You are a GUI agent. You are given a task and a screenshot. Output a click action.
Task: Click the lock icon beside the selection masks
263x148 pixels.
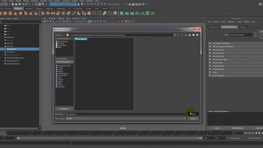[x=78, y=4]
